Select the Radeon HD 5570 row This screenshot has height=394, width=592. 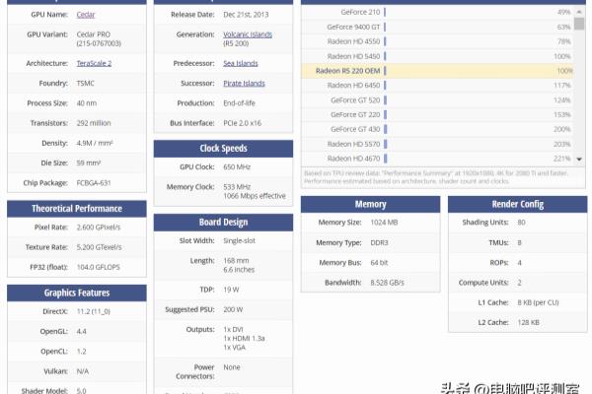pos(437,144)
